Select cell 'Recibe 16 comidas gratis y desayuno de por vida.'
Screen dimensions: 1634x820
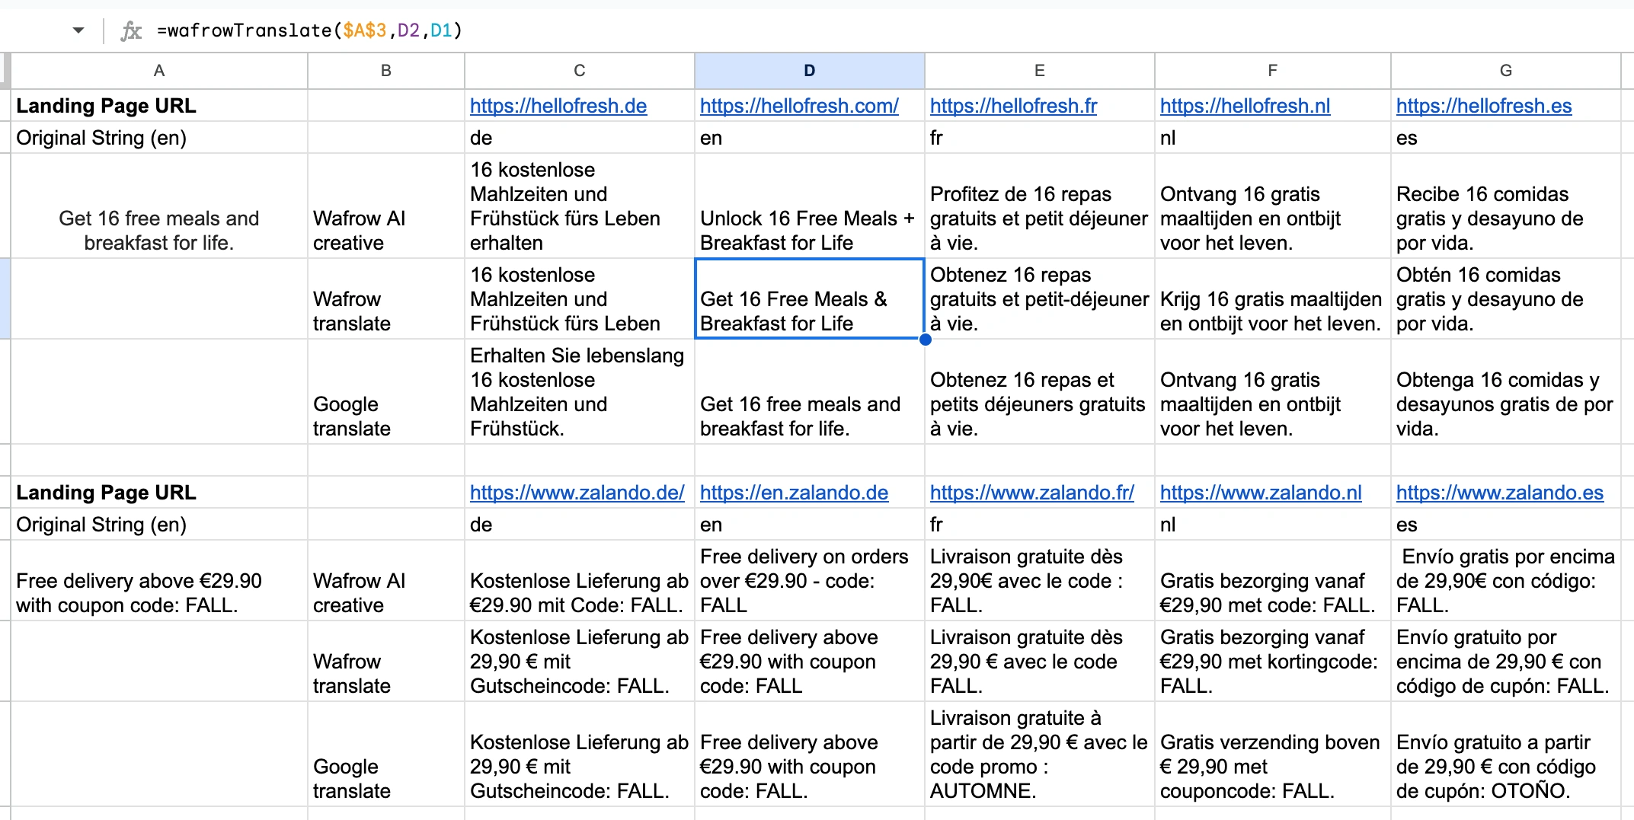1506,206
